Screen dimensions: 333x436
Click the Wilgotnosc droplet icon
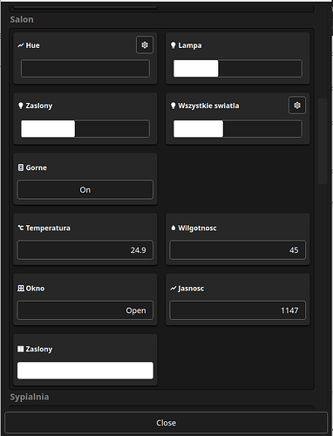click(x=173, y=228)
